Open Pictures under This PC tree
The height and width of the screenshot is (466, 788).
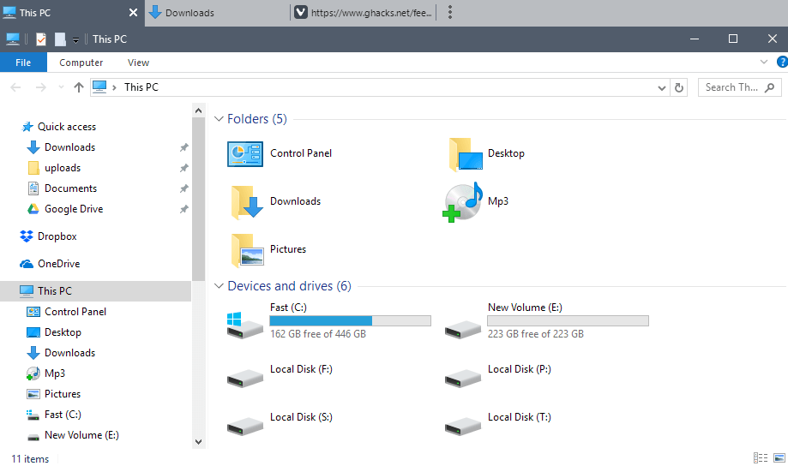click(x=63, y=394)
